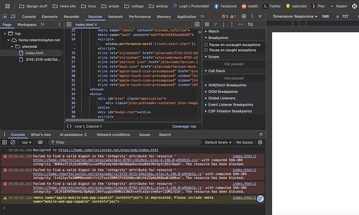
Task: Enable Pause on caught exceptions
Action: click(x=206, y=51)
